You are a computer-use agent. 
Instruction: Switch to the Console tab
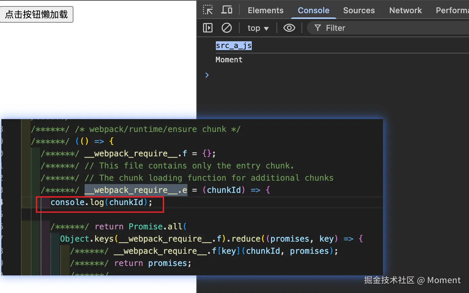(314, 10)
